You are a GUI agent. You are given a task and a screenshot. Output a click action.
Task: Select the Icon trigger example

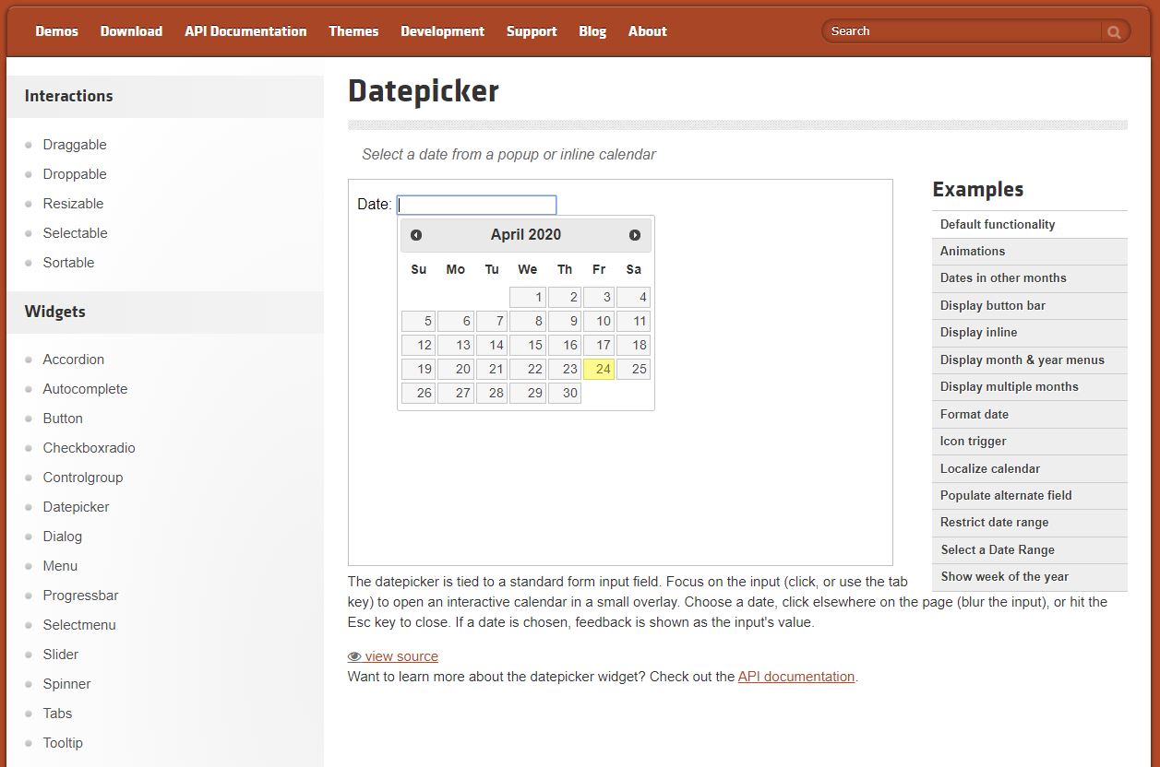[x=1030, y=442]
